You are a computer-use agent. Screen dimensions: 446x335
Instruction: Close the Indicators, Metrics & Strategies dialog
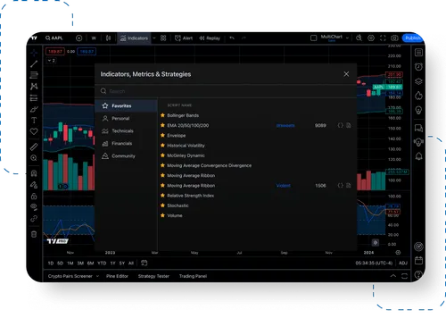click(x=346, y=74)
